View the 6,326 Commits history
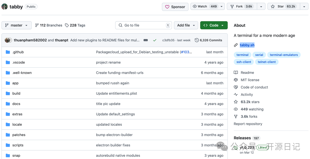Image resolution: width=310 pixels, height=159 pixels. click(x=208, y=40)
